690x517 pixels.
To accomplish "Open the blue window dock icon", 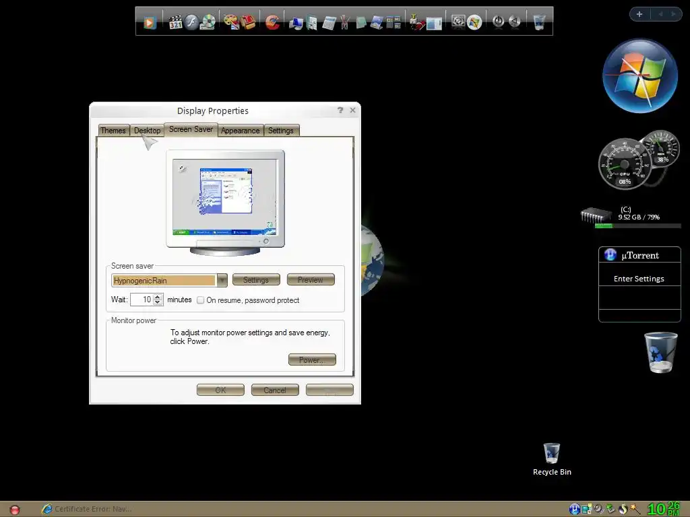I will tap(434, 23).
